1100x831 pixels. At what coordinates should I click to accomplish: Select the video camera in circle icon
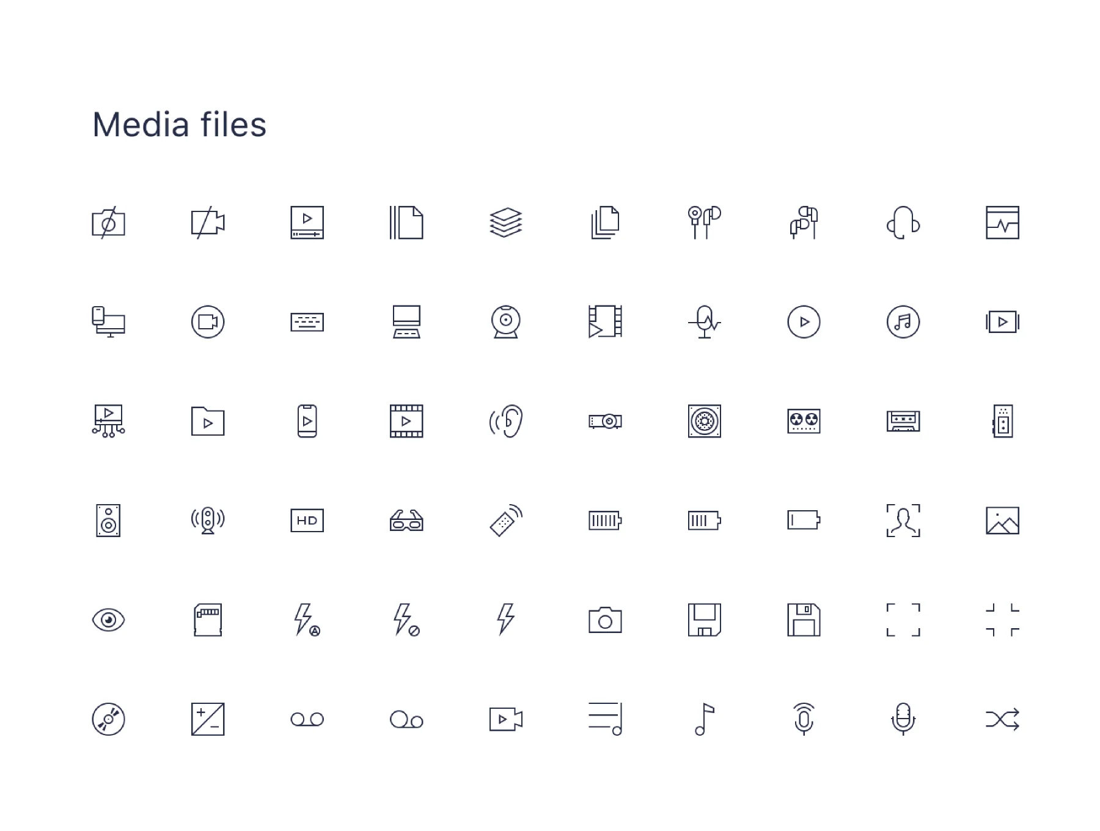tap(208, 322)
